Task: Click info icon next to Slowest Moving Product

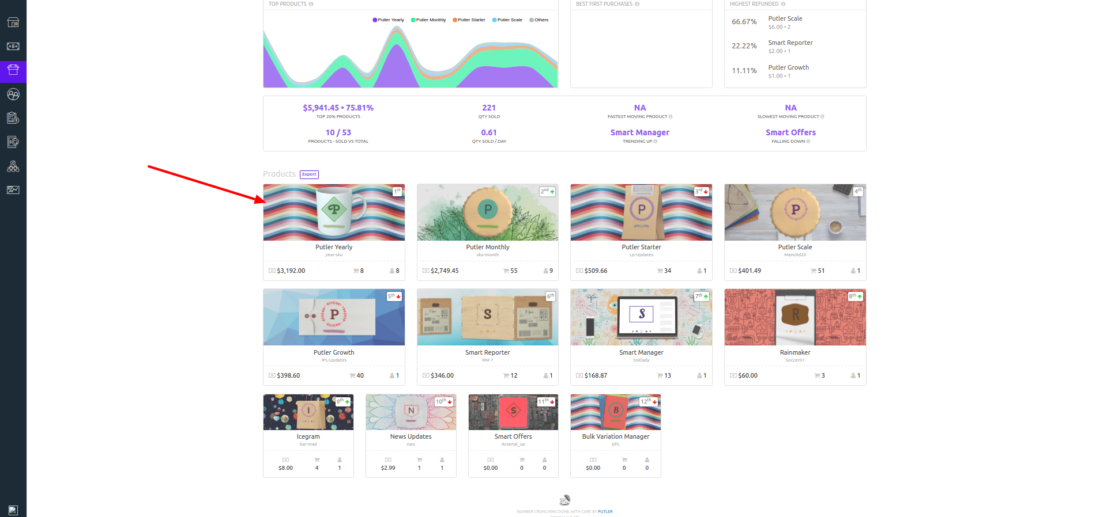Action: (822, 117)
